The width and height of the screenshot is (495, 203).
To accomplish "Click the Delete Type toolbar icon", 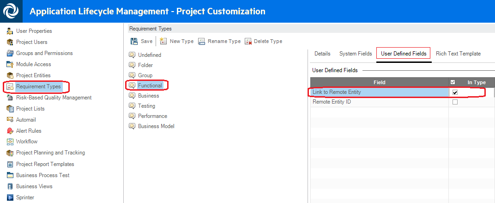I will pyautogui.click(x=248, y=41).
